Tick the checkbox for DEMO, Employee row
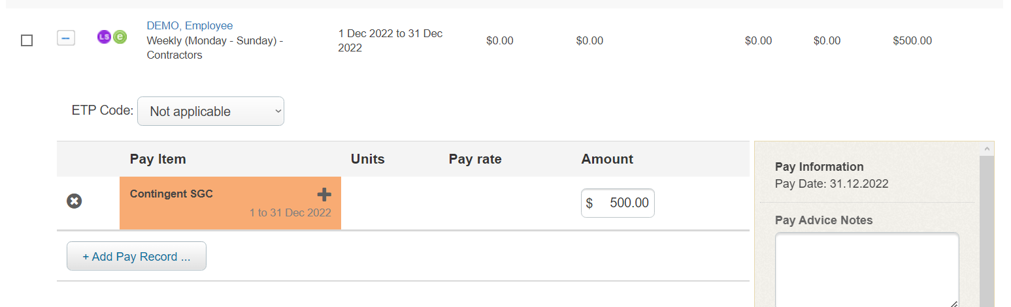 click(x=27, y=40)
